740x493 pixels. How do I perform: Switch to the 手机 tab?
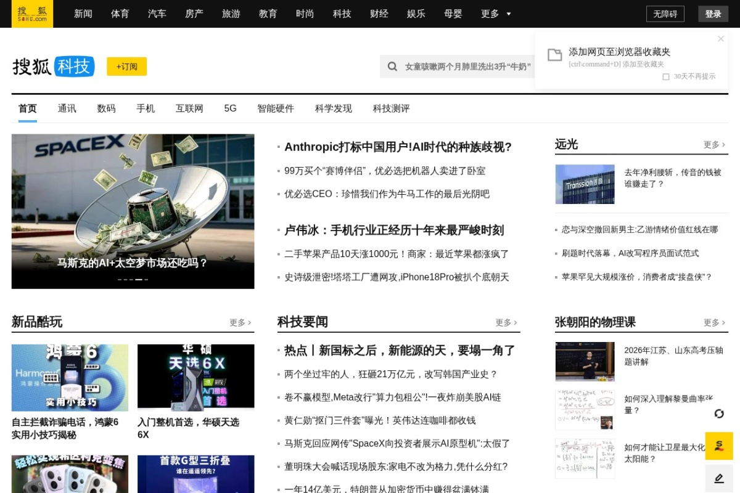(146, 108)
